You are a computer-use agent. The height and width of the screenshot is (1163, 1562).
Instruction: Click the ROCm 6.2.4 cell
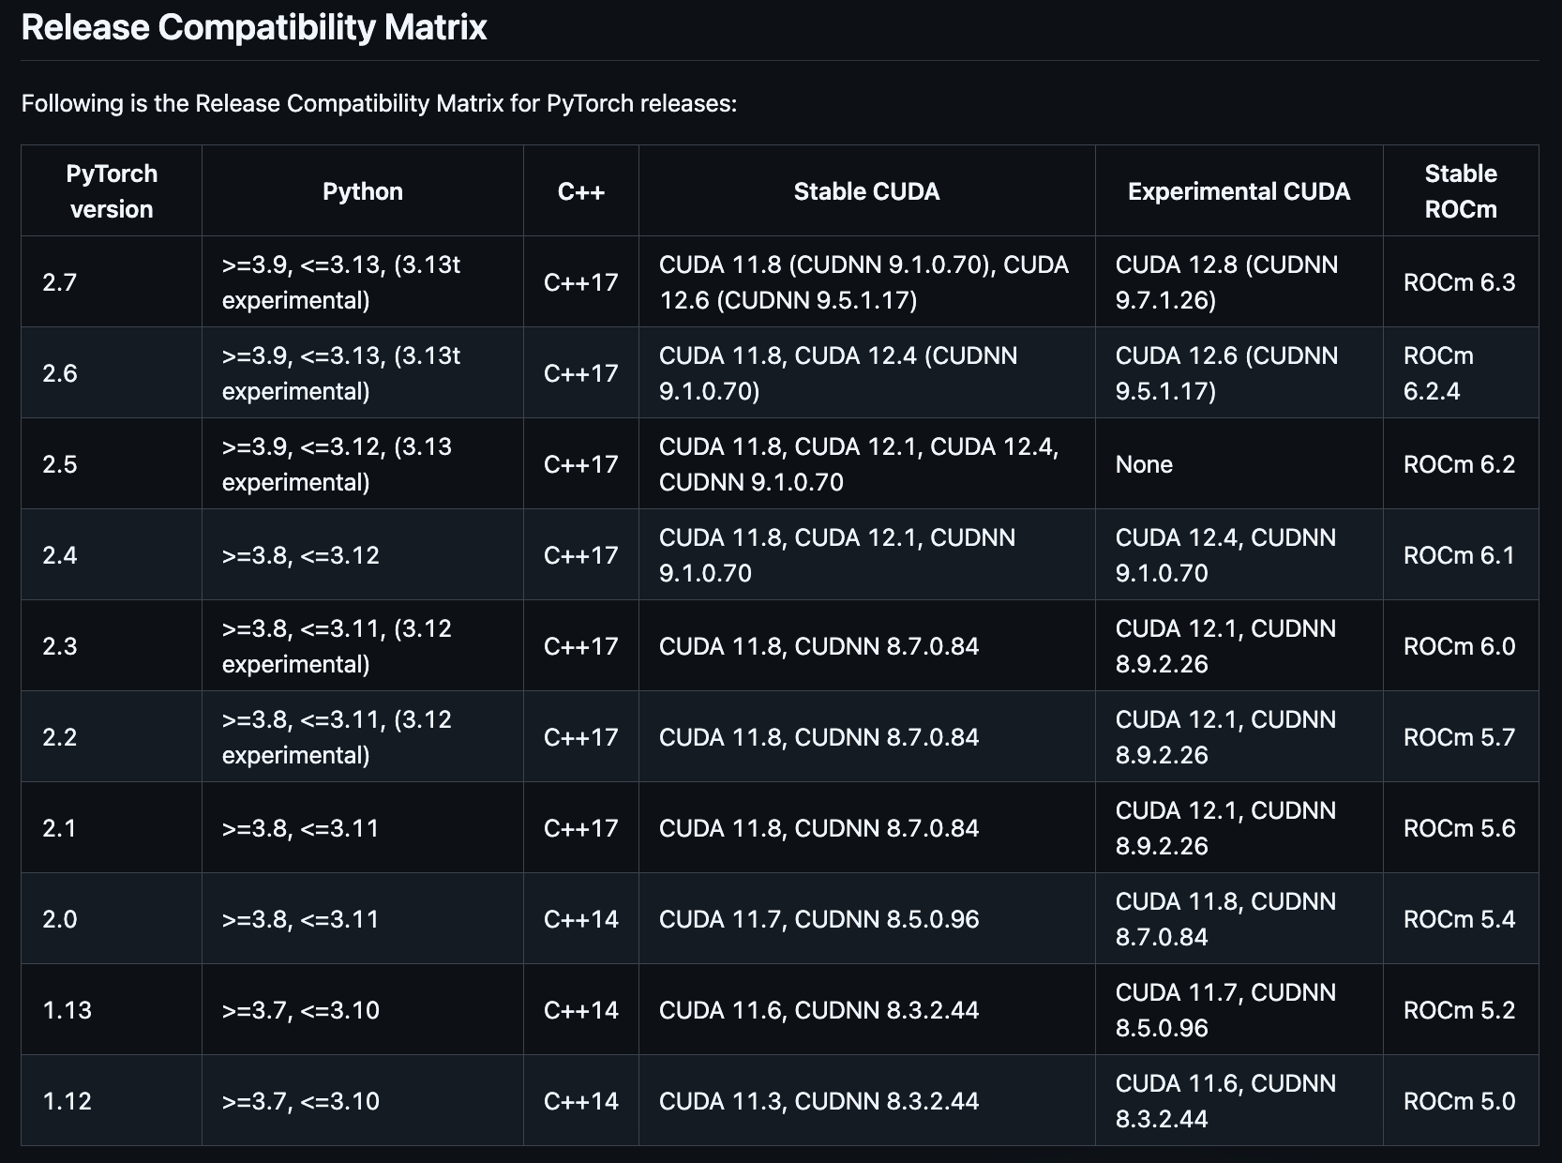[x=1461, y=373]
